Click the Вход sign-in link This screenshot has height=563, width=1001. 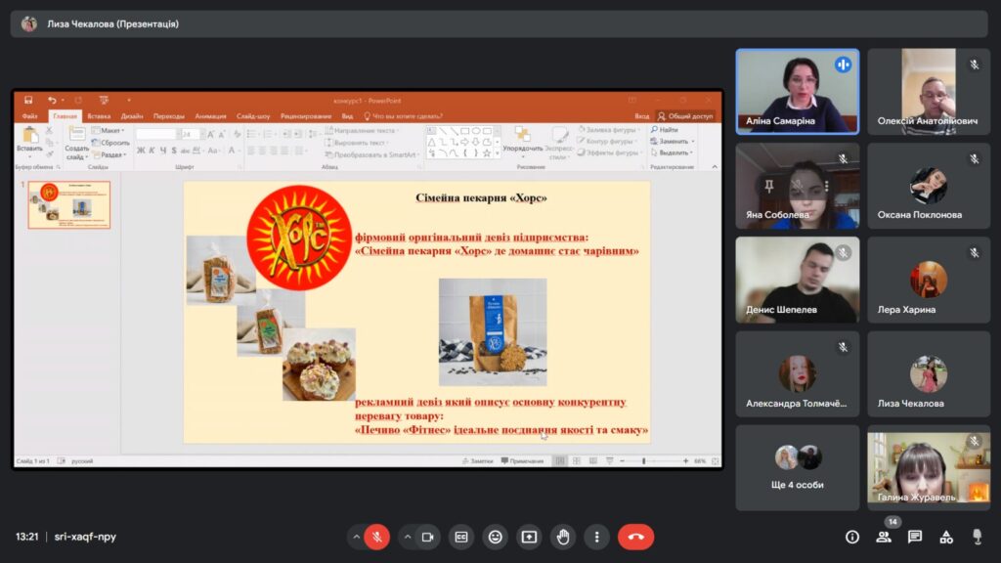tap(641, 116)
